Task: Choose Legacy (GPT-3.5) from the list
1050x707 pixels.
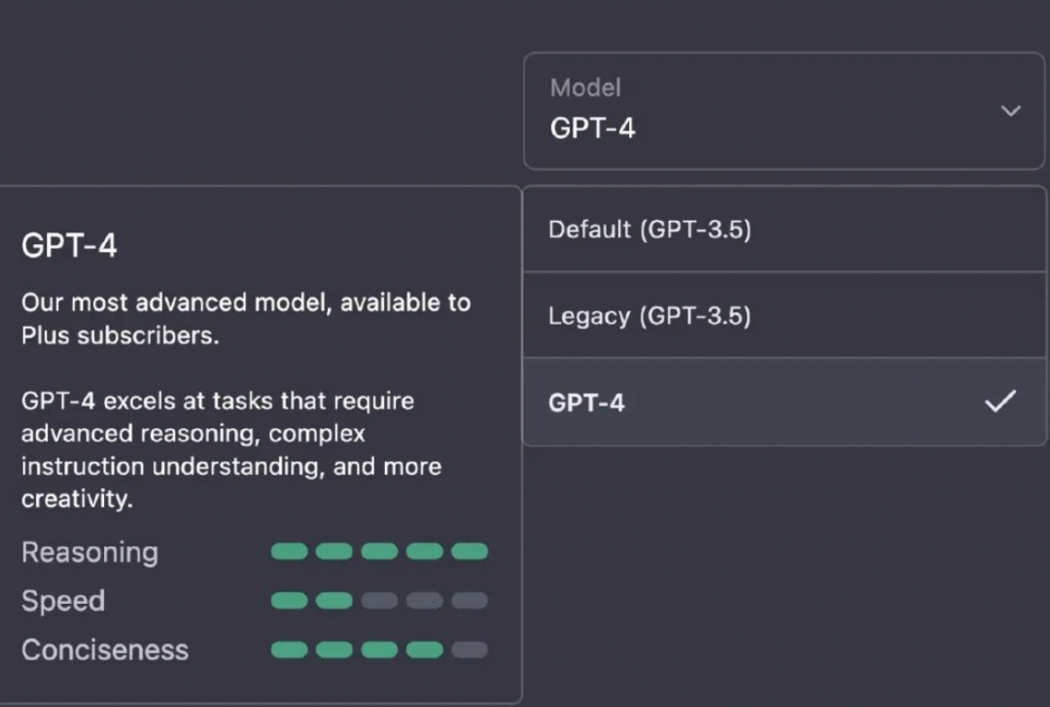Action: (649, 316)
